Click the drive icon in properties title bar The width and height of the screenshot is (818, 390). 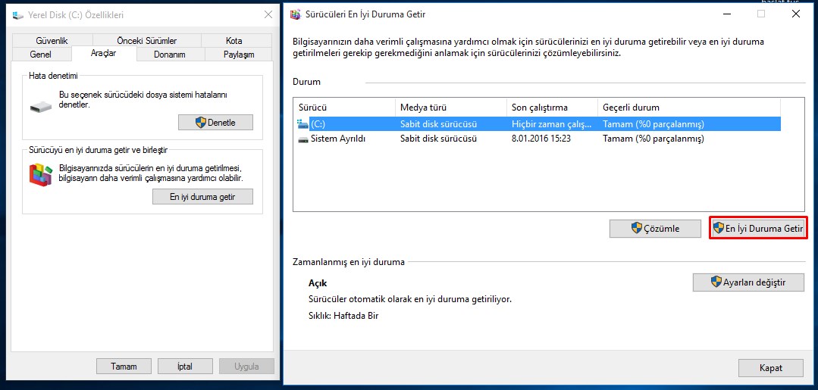(18, 14)
